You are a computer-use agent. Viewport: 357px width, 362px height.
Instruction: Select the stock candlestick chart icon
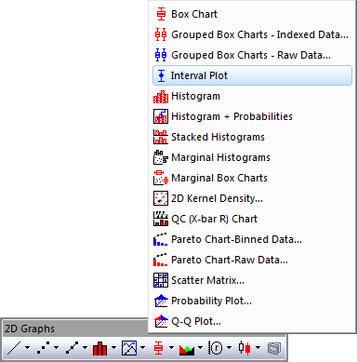coord(245,348)
